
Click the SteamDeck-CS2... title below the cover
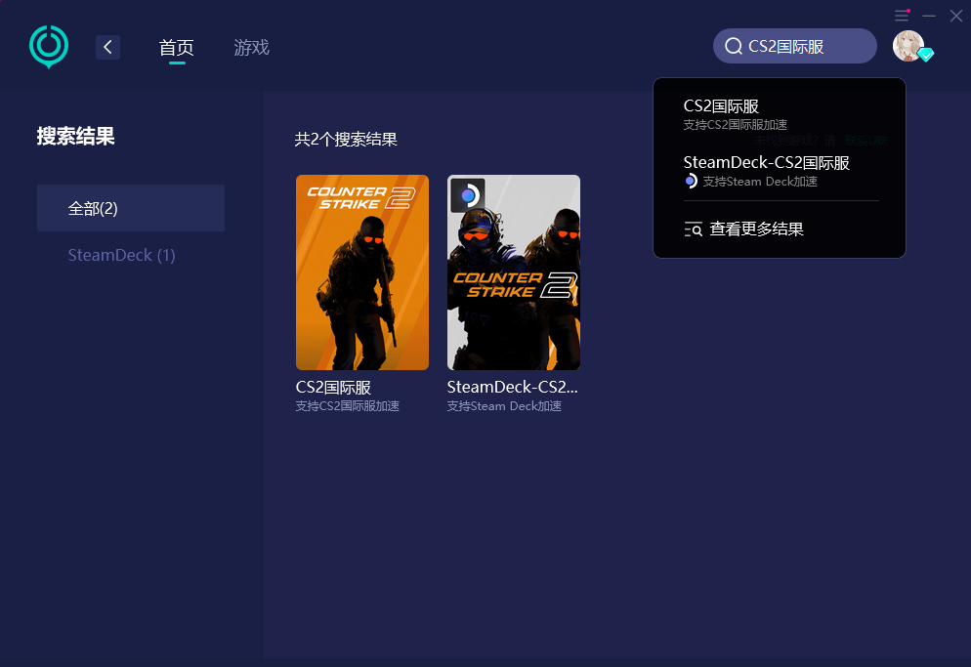[x=512, y=388]
